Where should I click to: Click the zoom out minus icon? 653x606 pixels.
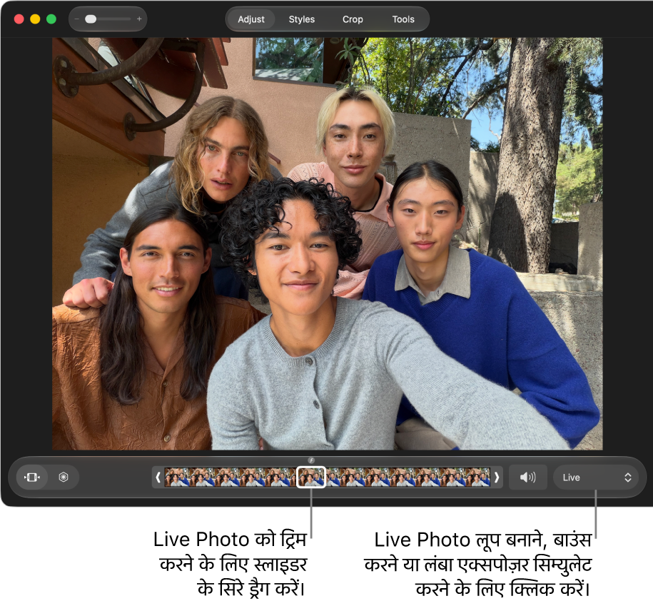[76, 19]
